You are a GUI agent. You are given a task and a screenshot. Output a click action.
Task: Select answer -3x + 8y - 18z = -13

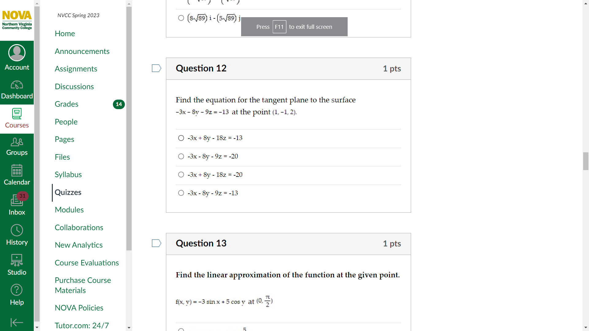pyautogui.click(x=181, y=138)
